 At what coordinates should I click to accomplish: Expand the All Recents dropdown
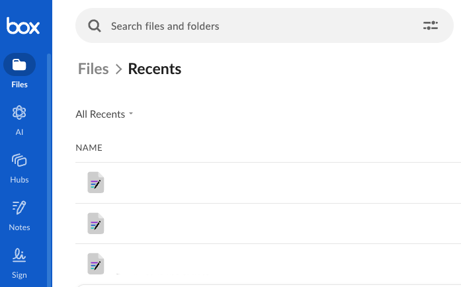105,114
